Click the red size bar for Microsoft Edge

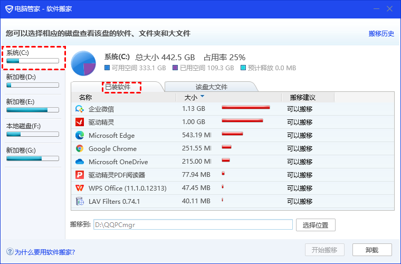[x=232, y=134]
